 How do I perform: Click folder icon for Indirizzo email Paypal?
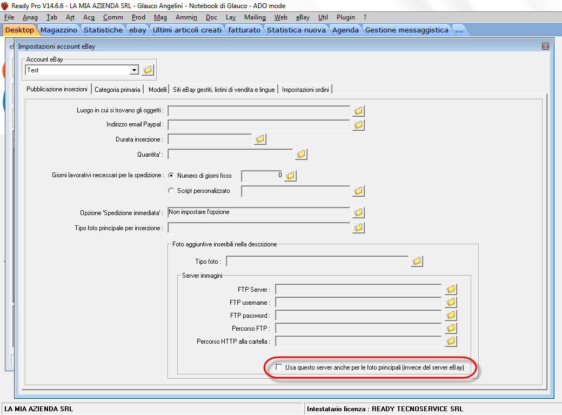(358, 125)
